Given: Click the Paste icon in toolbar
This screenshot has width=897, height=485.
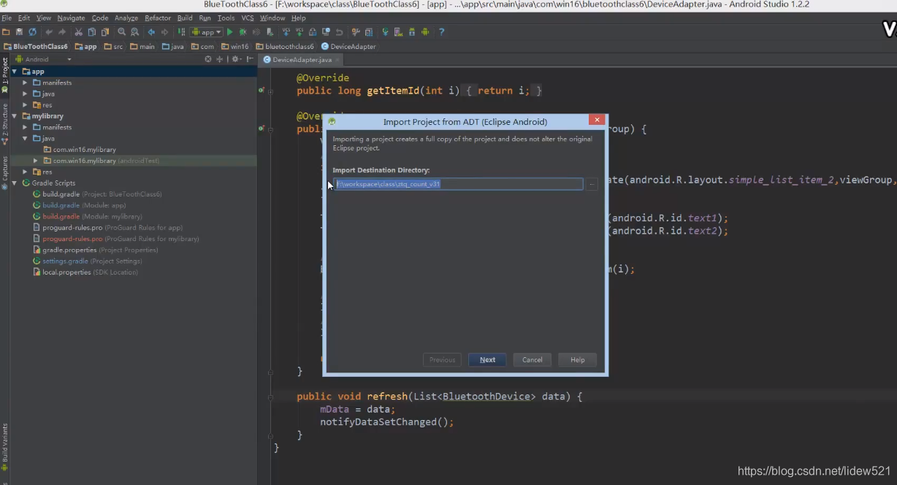Looking at the screenshot, I should (x=104, y=32).
